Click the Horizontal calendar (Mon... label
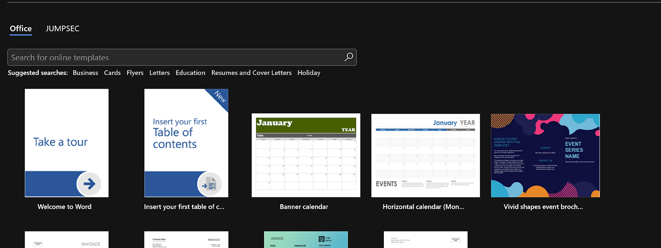The image size is (661, 248). coord(423,207)
